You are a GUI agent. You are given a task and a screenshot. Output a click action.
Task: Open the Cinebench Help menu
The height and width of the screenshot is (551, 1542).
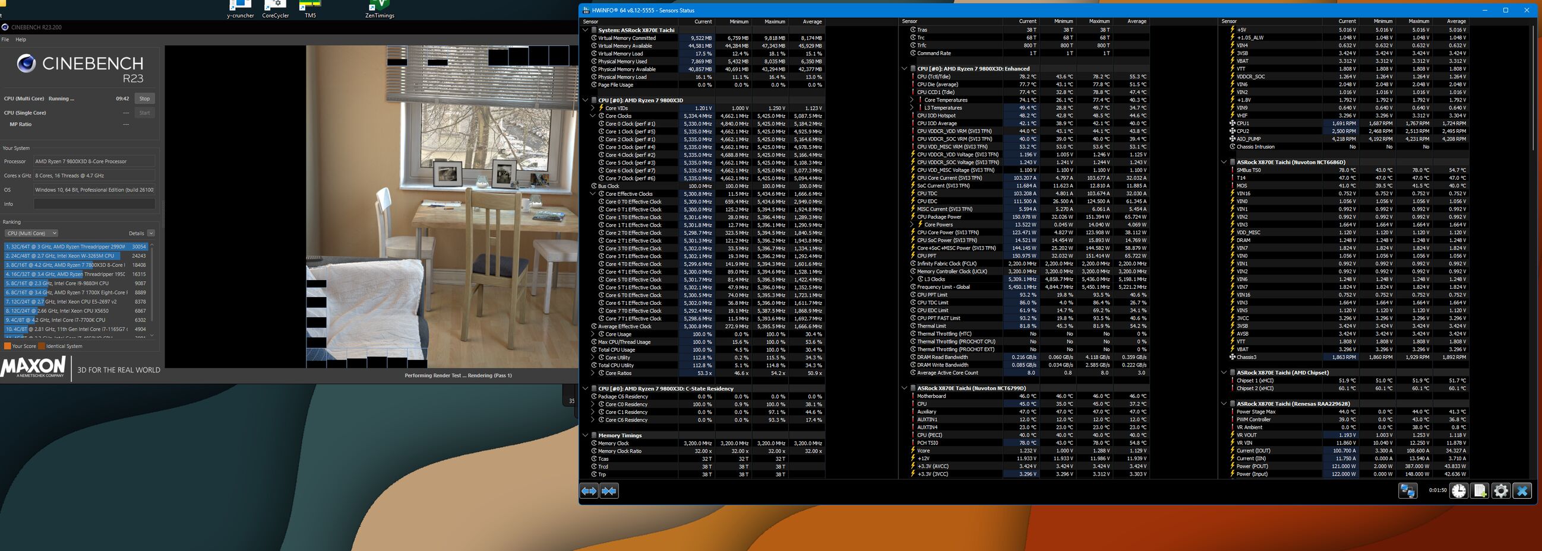(x=20, y=40)
